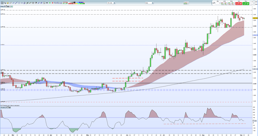This screenshot has height=136, width=258.
Task: Open the Price panel label menu
Action: tap(2, 6)
